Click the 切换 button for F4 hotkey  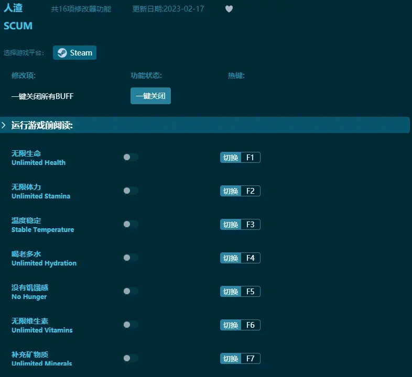pyautogui.click(x=231, y=258)
